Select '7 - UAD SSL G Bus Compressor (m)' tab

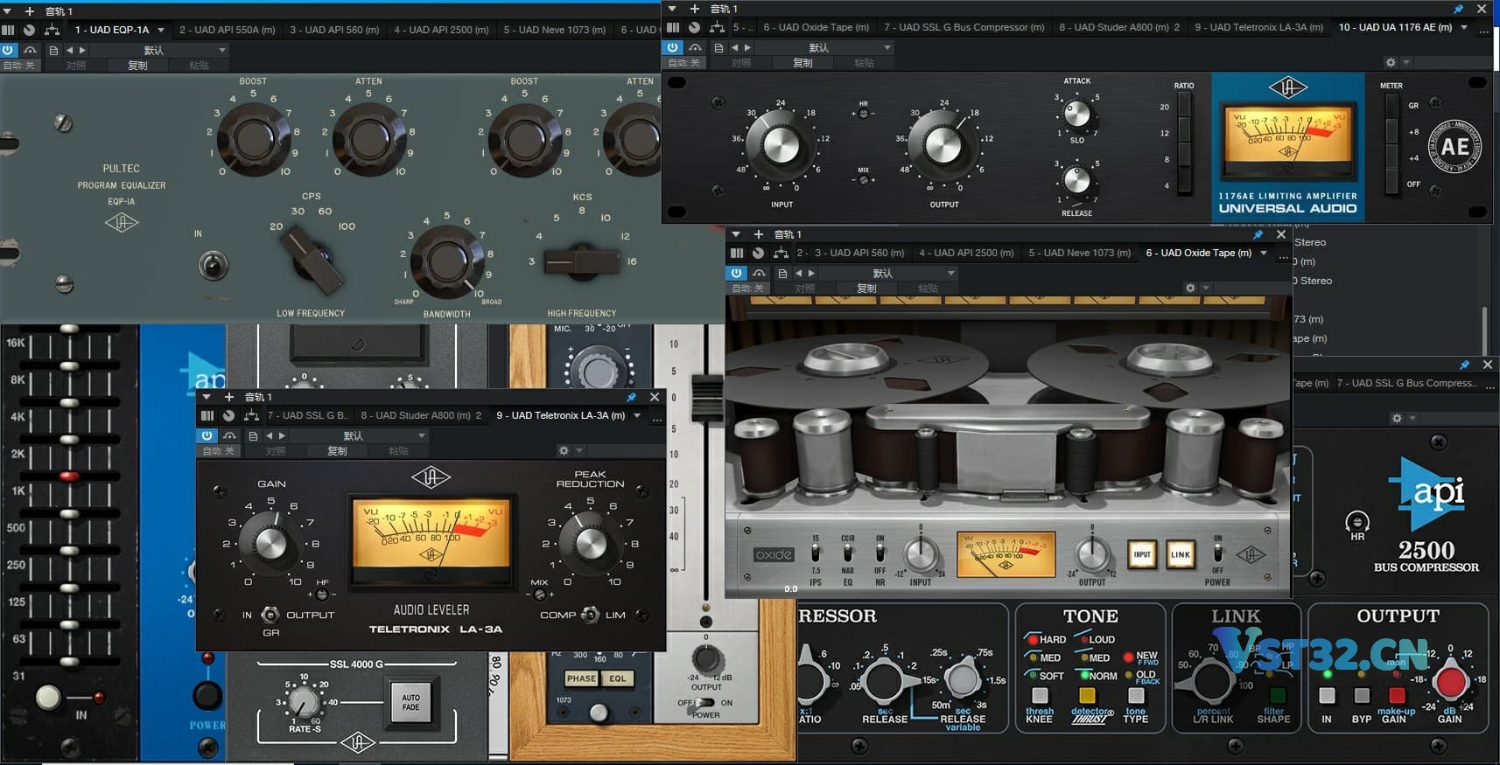(964, 27)
